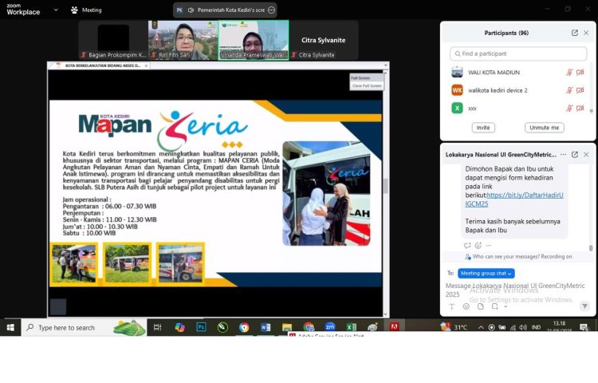Reply in thread to the chat message
The height and width of the screenshot is (383, 598).
[467, 246]
